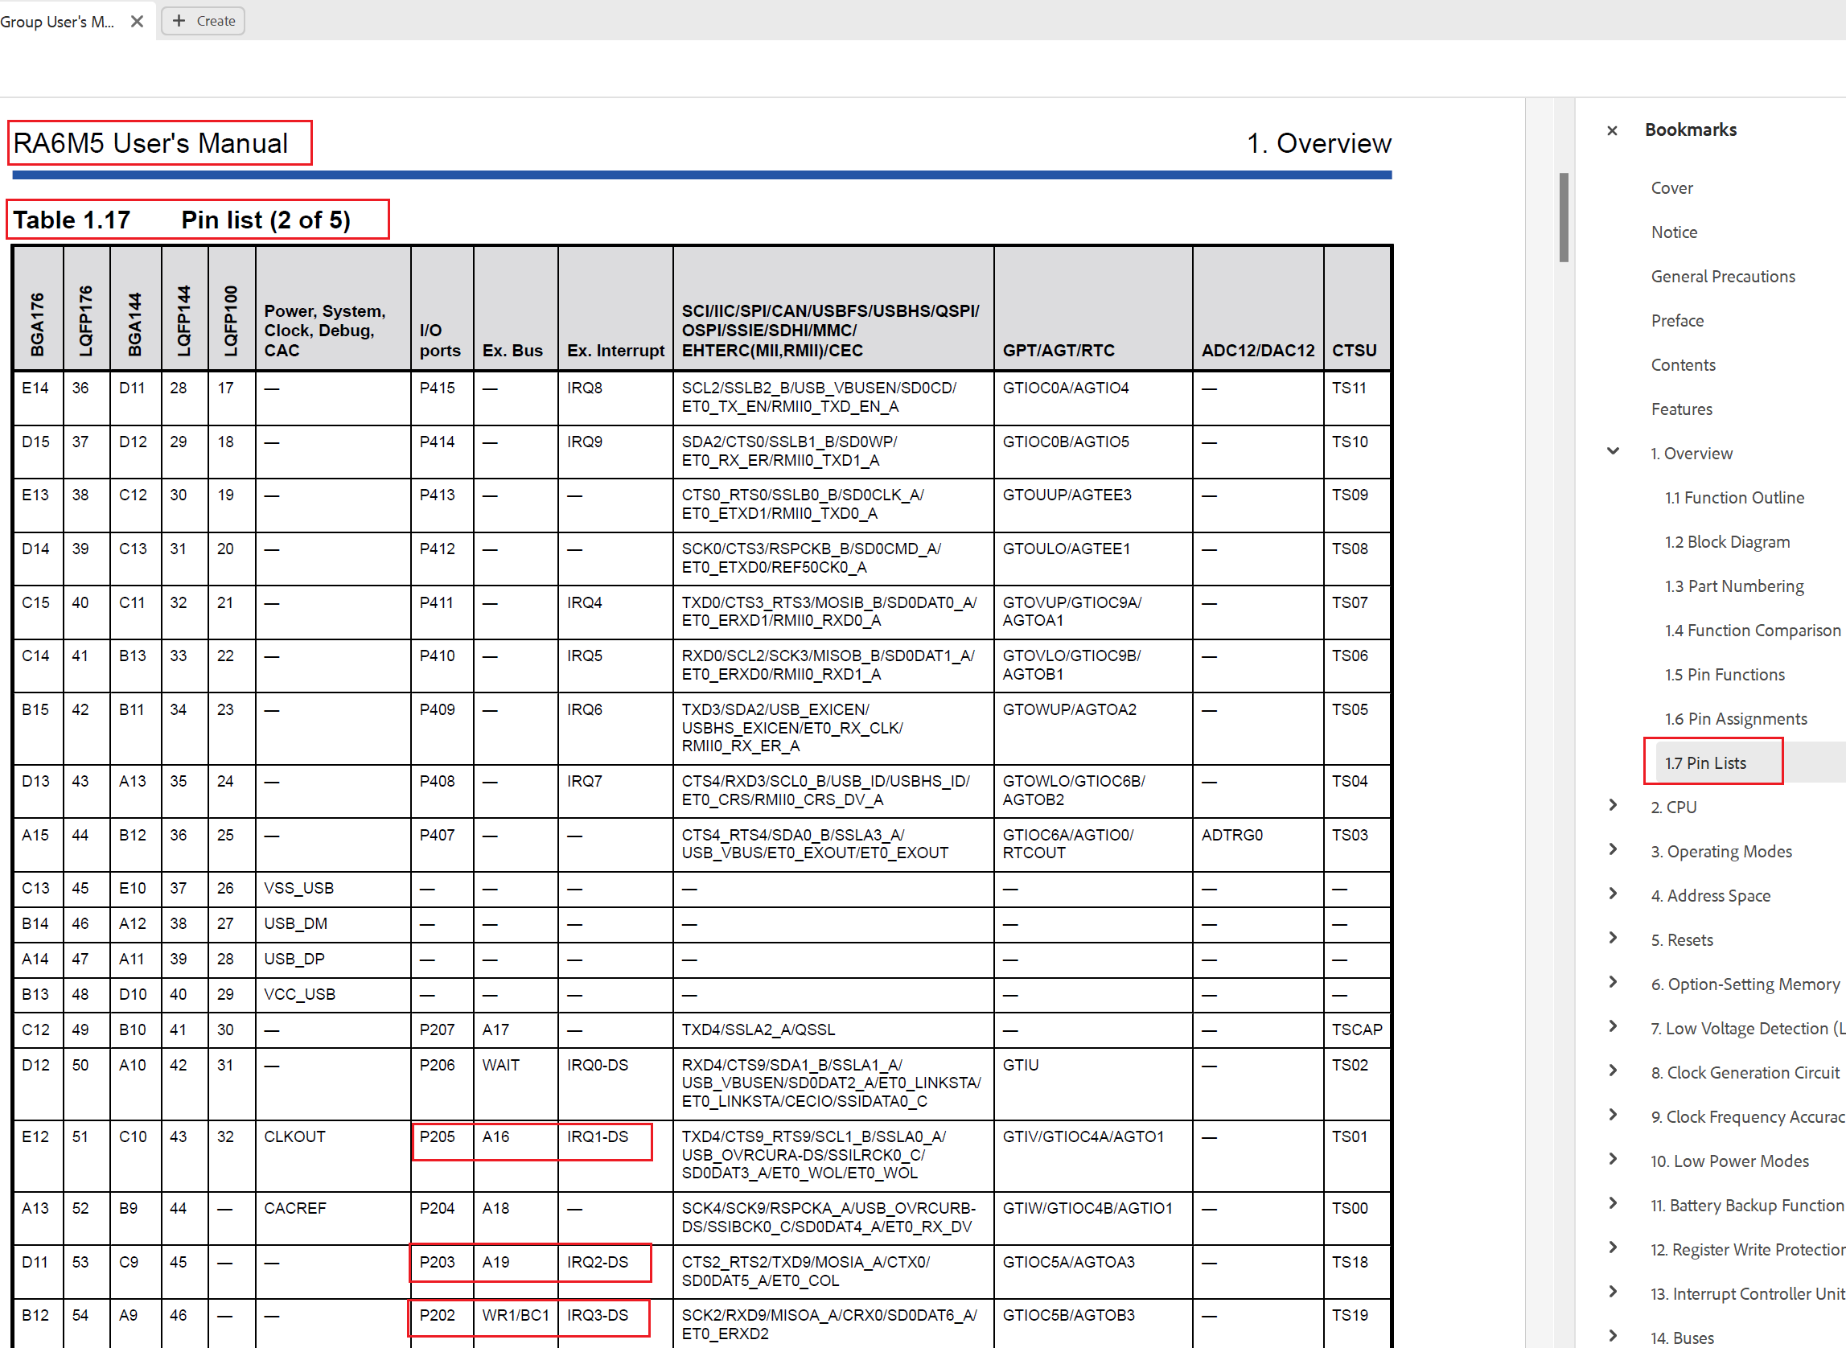Open the 3. Operating Modes bookmark label

[x=1721, y=852]
